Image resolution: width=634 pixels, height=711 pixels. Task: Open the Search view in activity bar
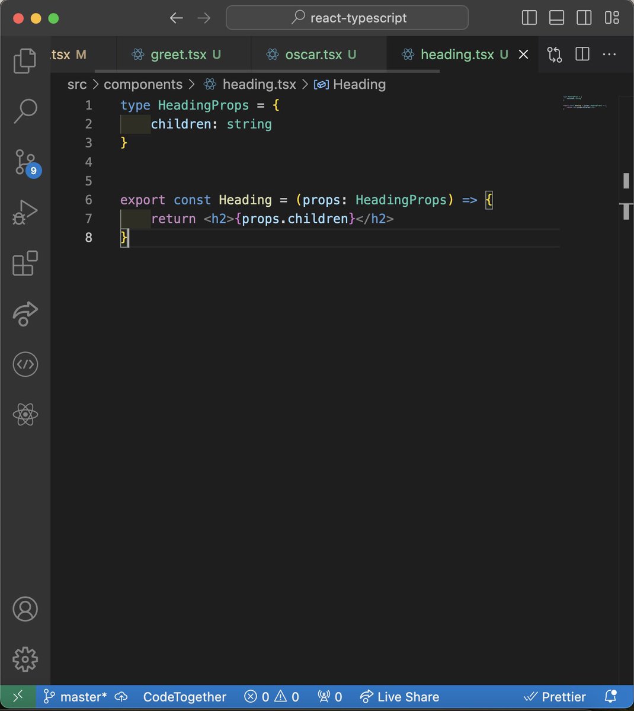click(25, 111)
